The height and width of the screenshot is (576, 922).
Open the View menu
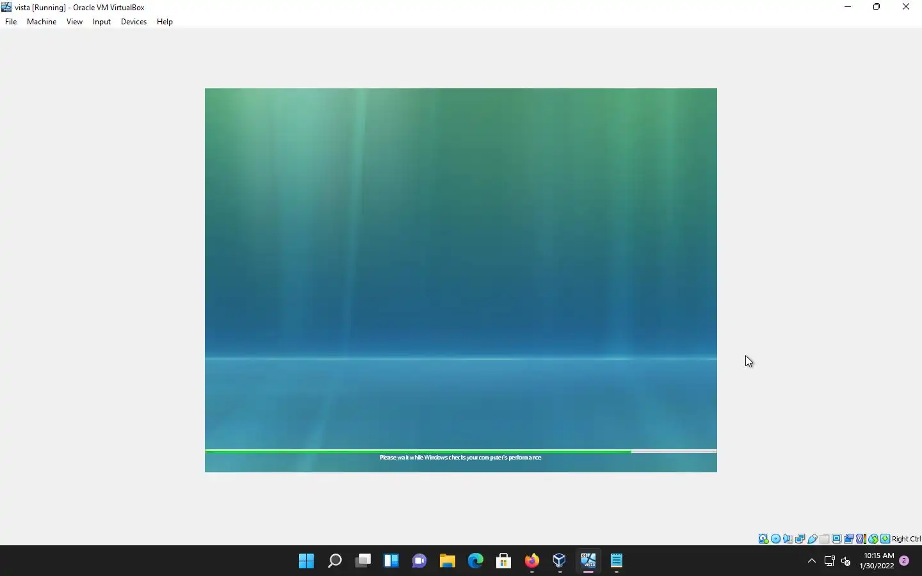click(x=74, y=22)
